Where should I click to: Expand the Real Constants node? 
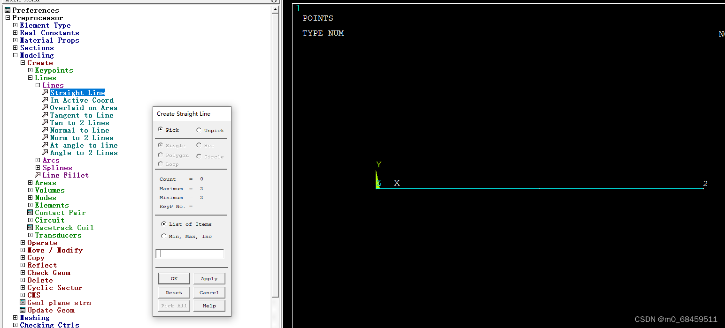coord(15,33)
